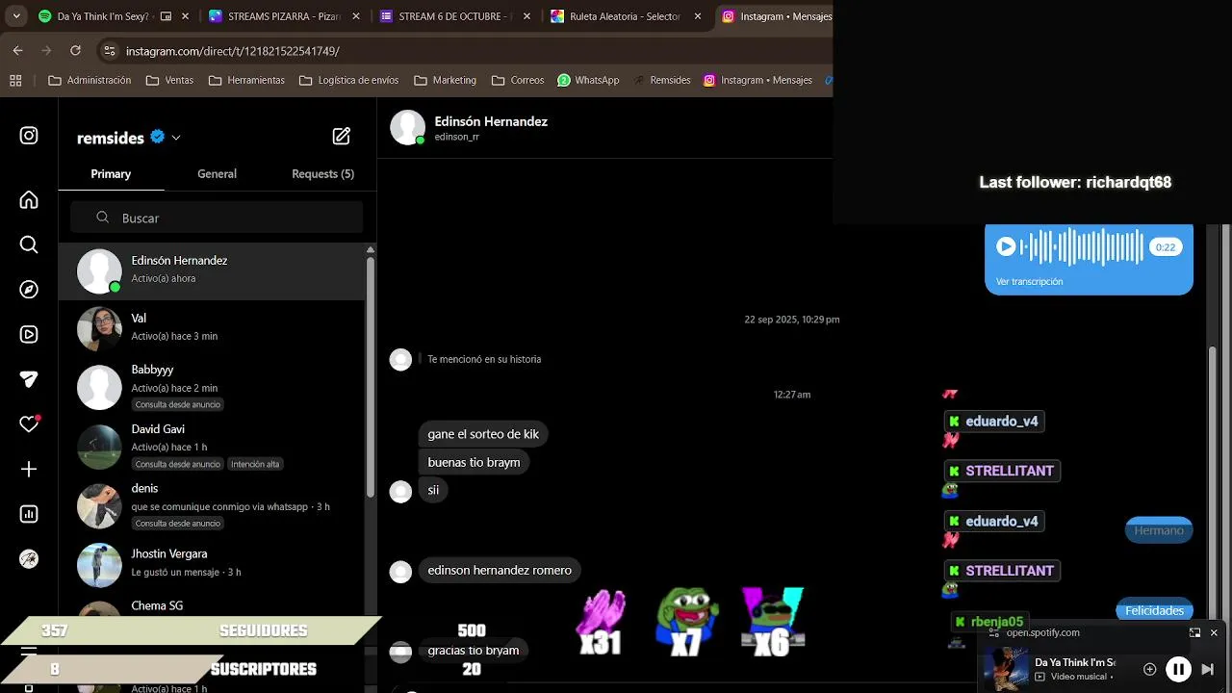Open the Herramientas bookmark folder
The image size is (1232, 693).
point(246,80)
